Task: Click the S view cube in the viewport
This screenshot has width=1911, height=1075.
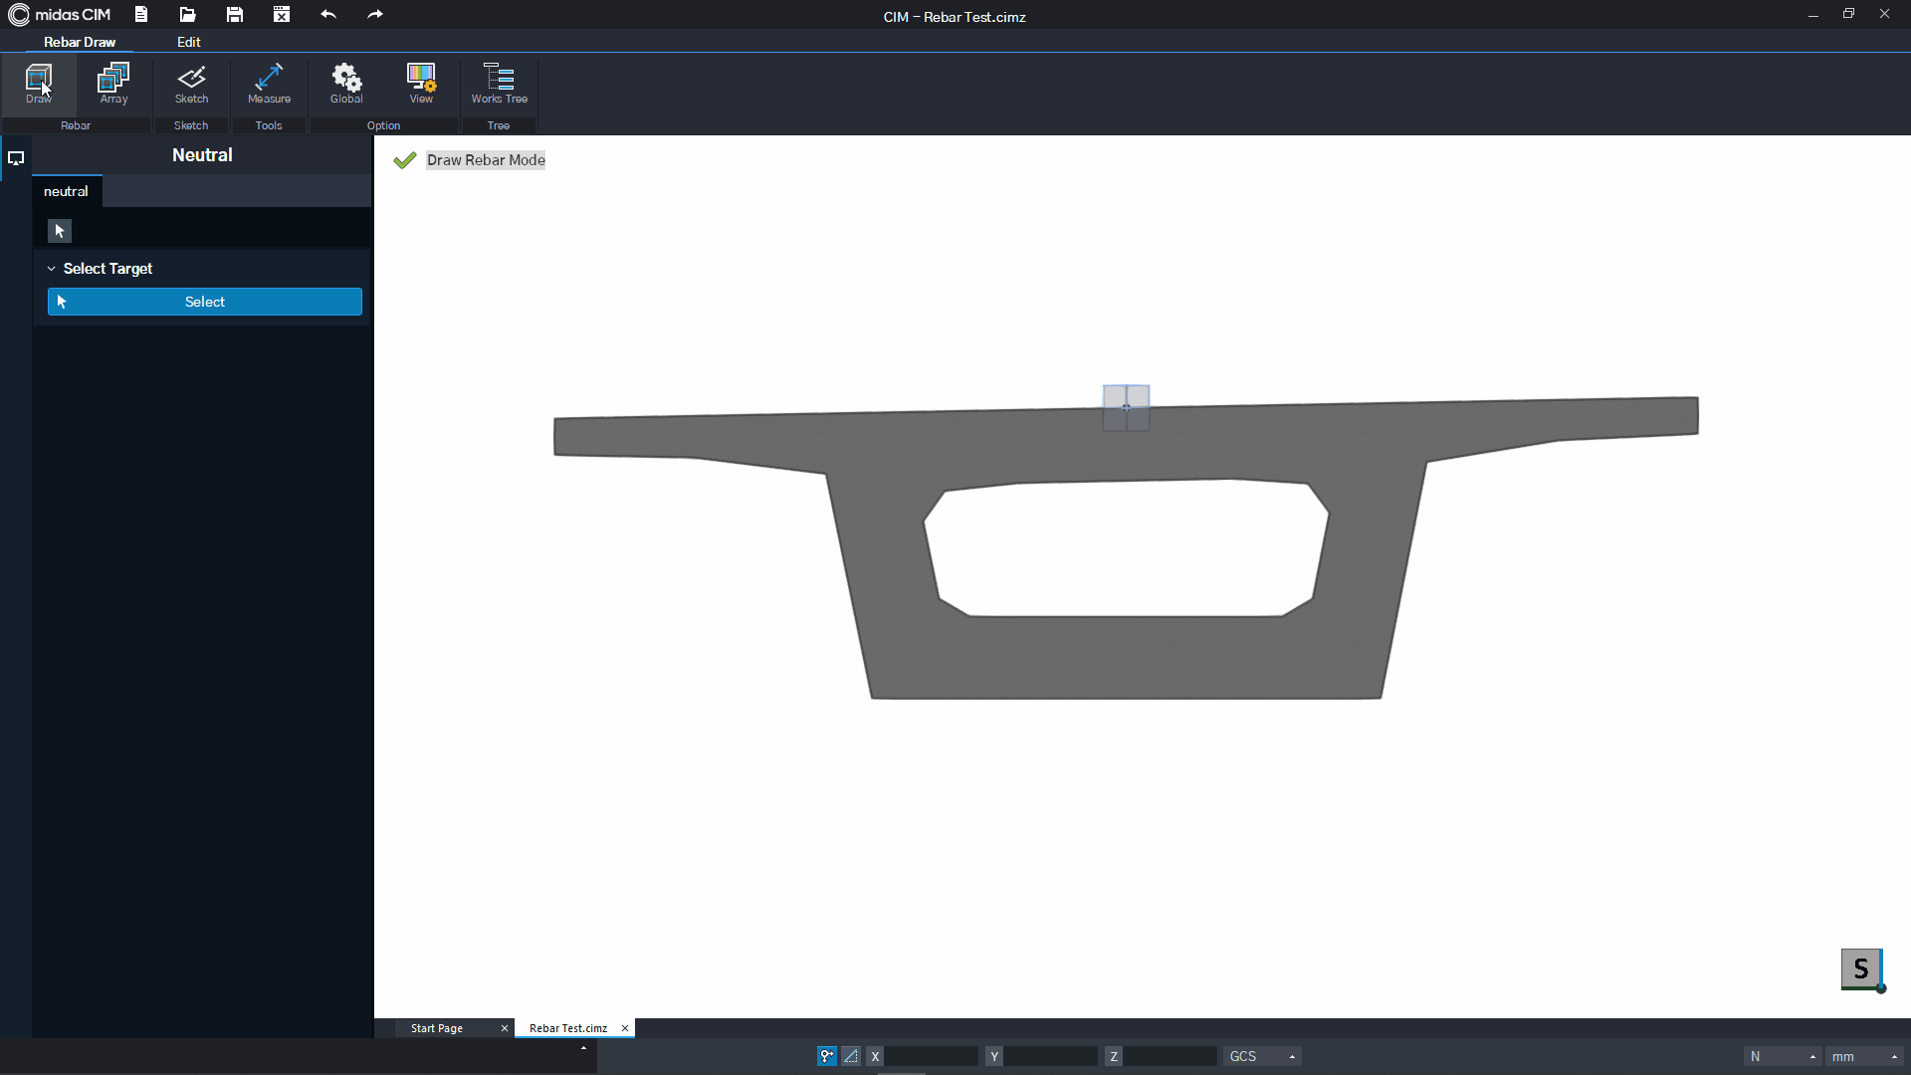Action: click(1861, 969)
